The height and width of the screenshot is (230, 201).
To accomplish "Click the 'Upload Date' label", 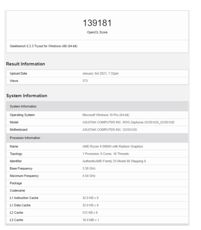I will click(x=18, y=74).
